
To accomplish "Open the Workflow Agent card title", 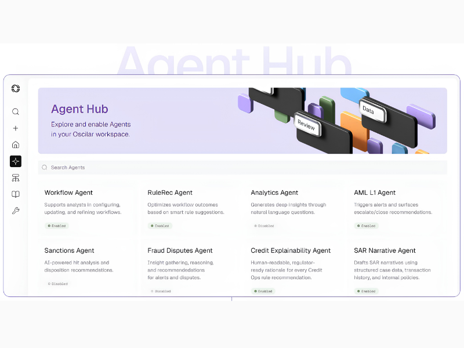I will [68, 193].
